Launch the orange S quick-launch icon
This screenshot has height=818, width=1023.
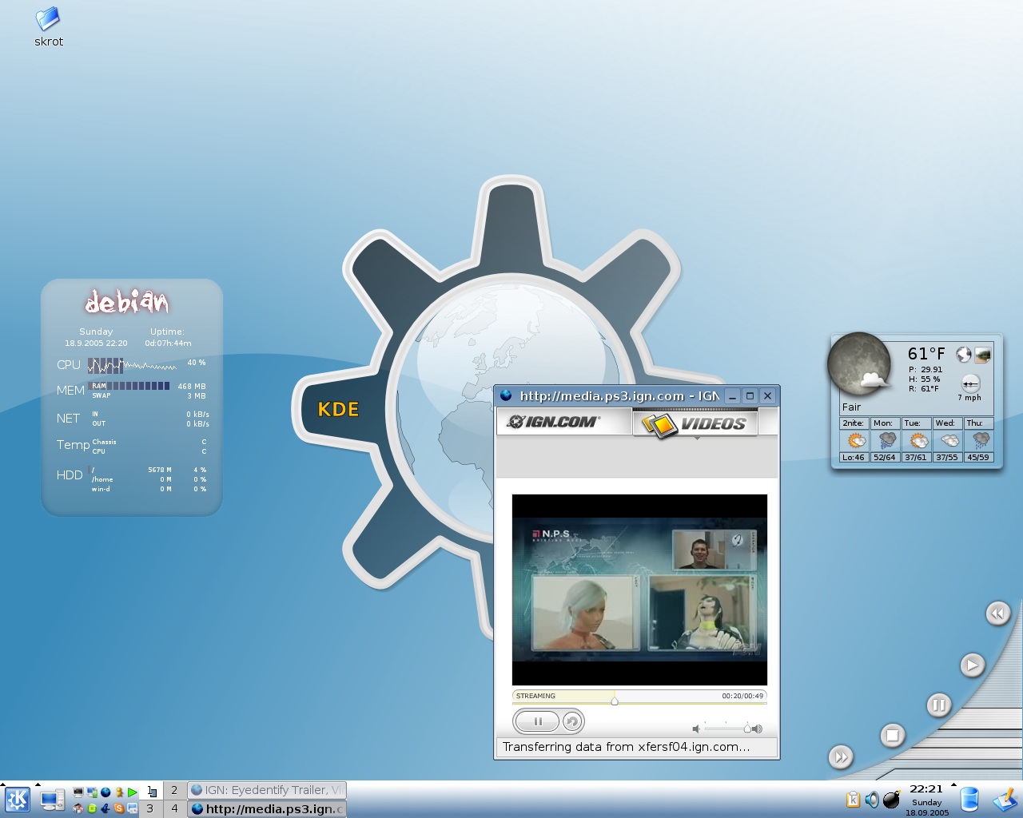[119, 808]
